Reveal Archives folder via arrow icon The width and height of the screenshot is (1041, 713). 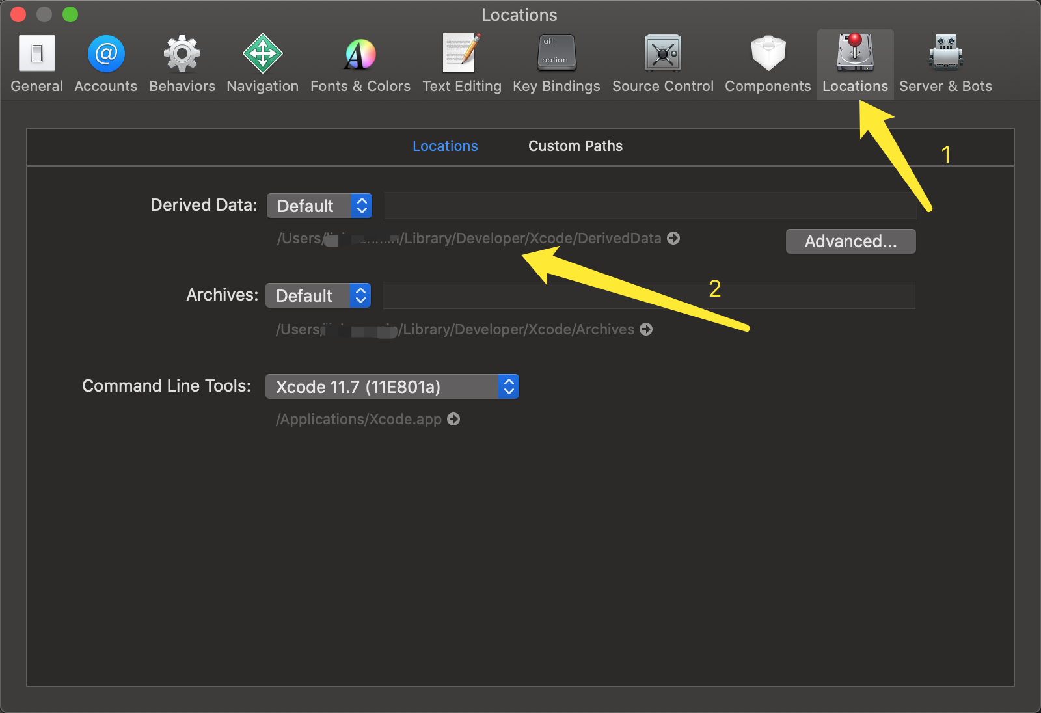coord(646,329)
